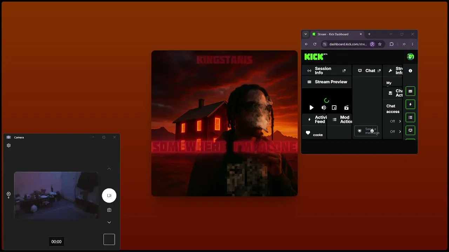Open the profile avatar menu in Kick
Image resolution: width=449 pixels, height=252 pixels.
tap(410, 57)
